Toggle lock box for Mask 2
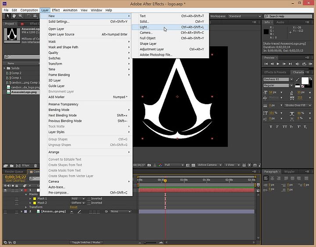This screenshot has height=247, width=316. point(17,203)
